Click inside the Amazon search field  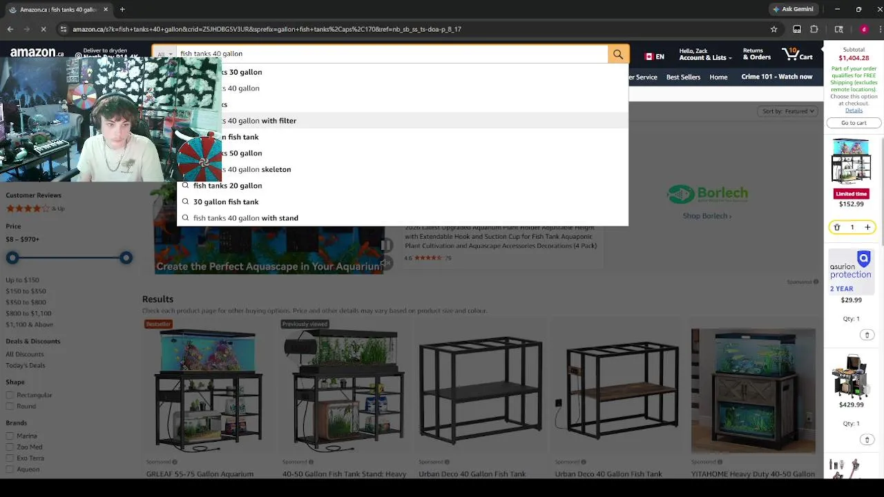pyautogui.click(x=392, y=54)
